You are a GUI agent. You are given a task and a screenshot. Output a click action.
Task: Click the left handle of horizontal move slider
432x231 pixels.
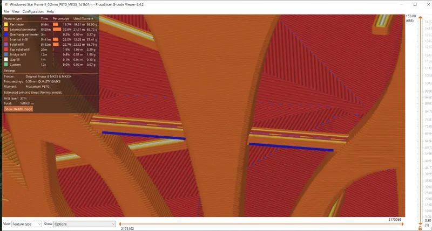point(119,223)
